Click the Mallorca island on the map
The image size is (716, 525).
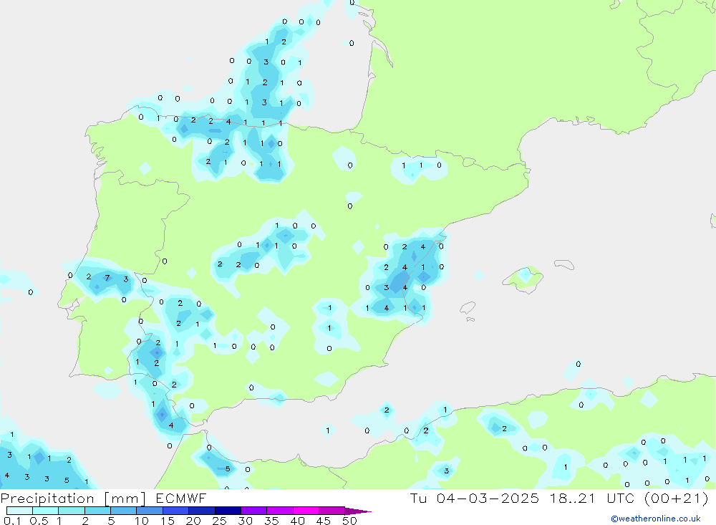[x=525, y=278]
